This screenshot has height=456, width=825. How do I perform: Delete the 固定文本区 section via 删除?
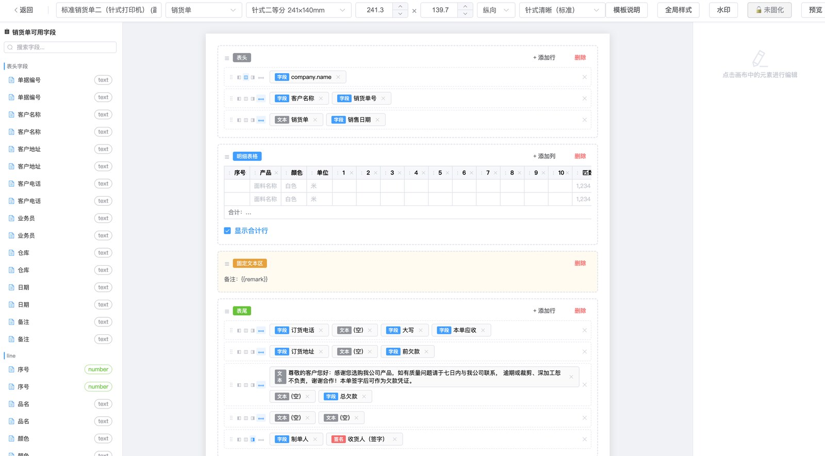(x=580, y=264)
